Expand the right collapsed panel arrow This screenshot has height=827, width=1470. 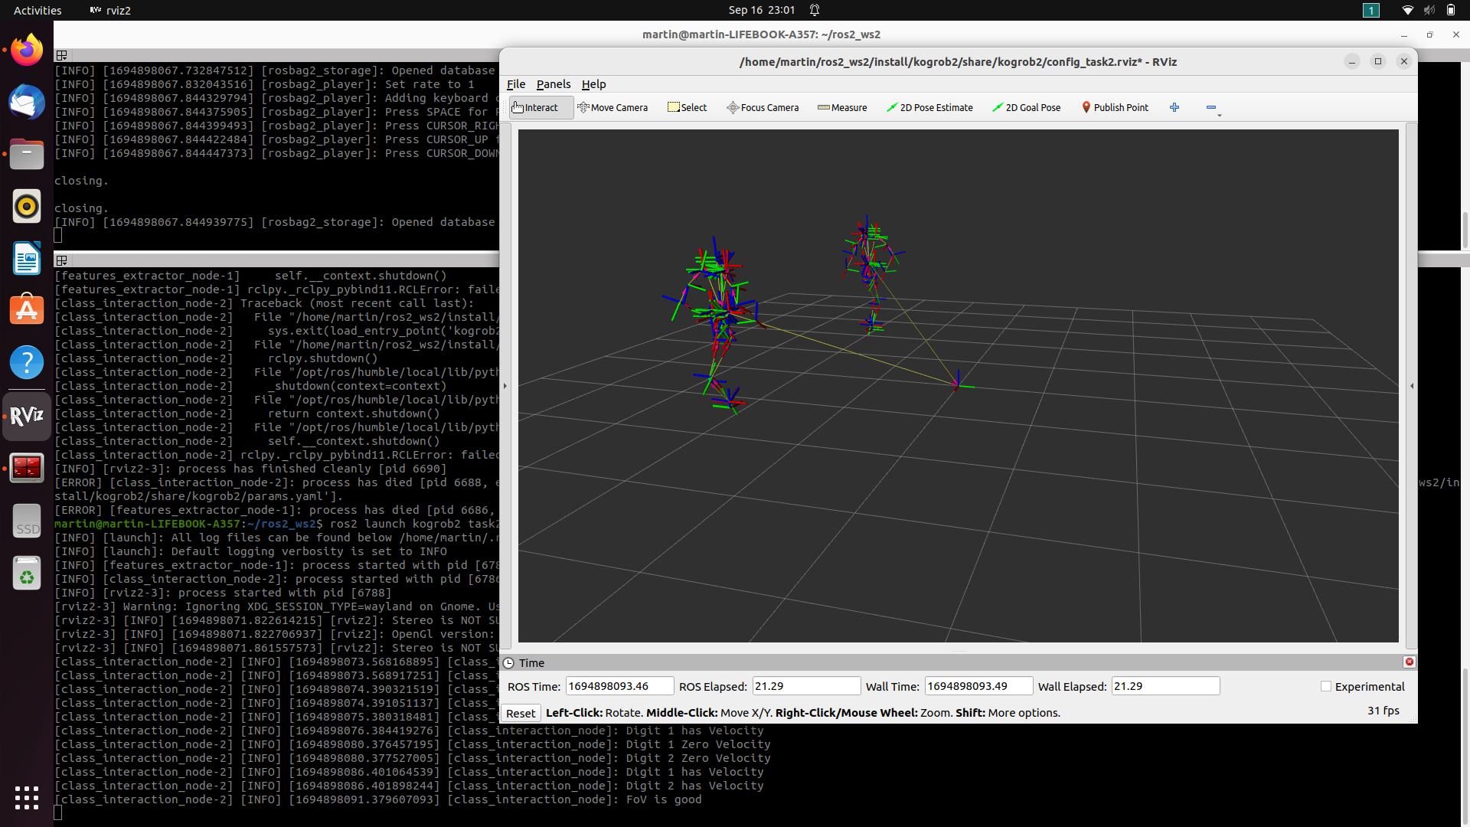click(1412, 386)
